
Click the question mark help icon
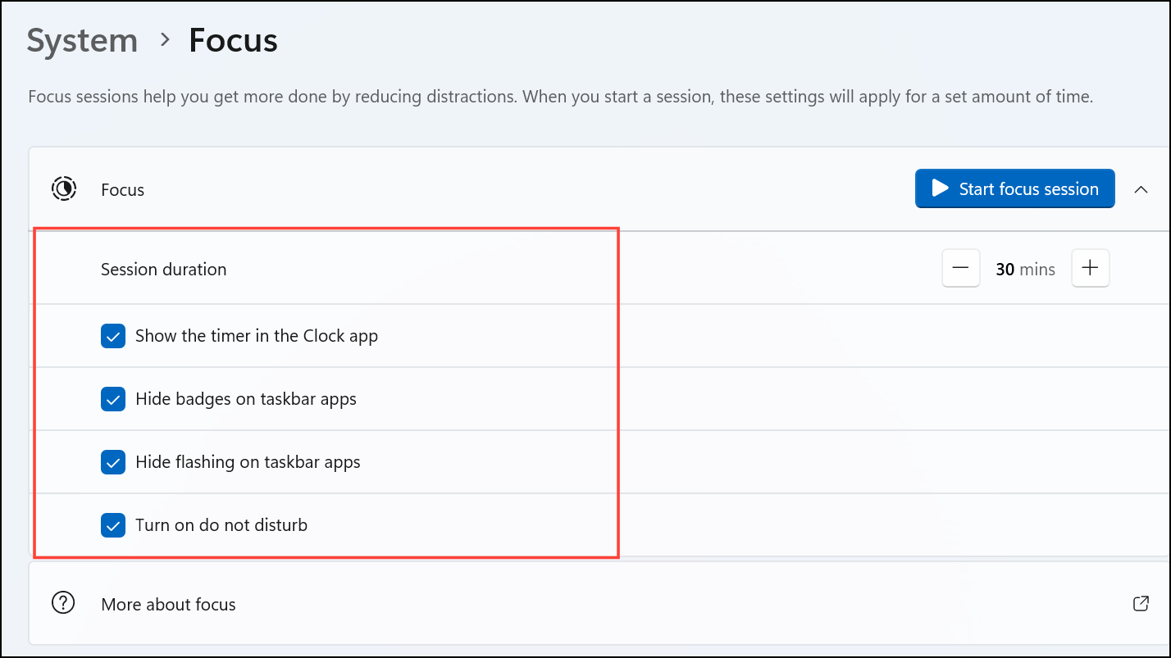click(x=63, y=603)
